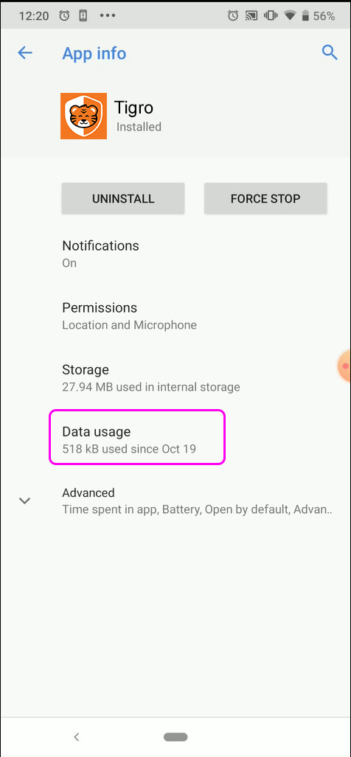The height and width of the screenshot is (757, 351).
Task: Expand the Advanced section chevron
Action: click(24, 500)
